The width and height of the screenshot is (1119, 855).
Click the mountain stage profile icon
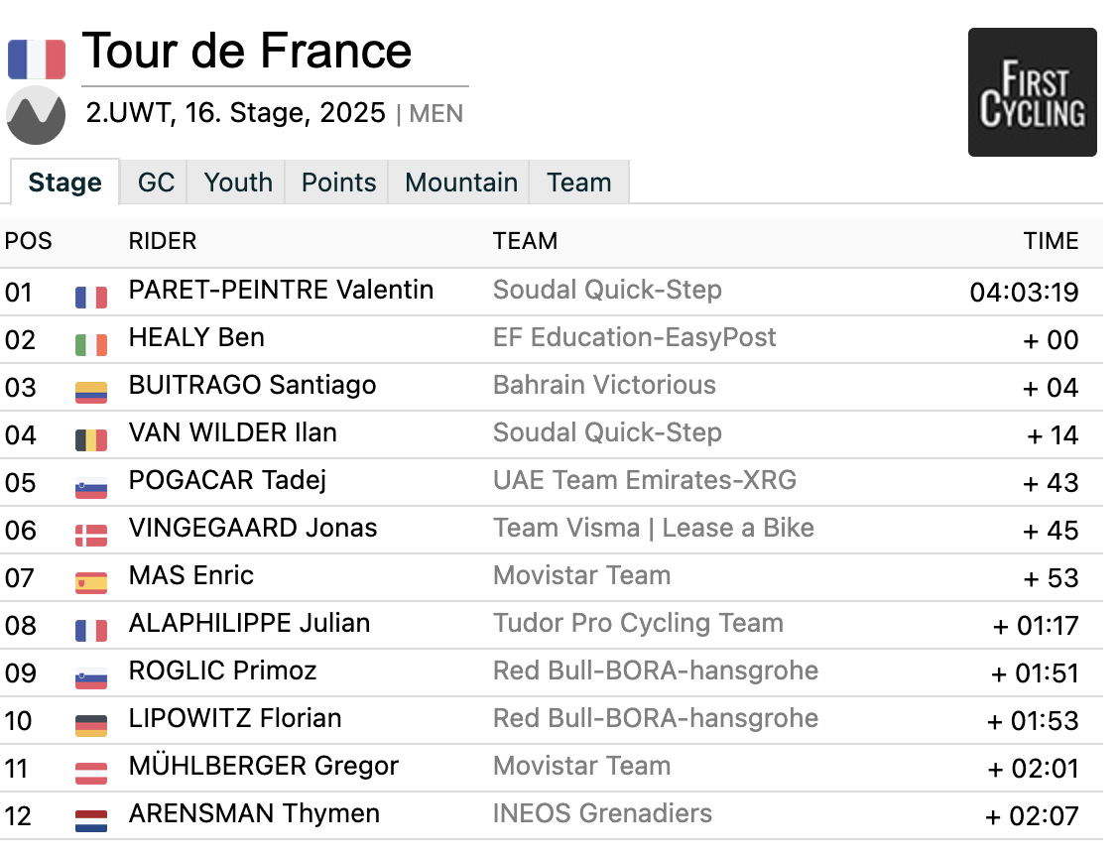coord(36,115)
